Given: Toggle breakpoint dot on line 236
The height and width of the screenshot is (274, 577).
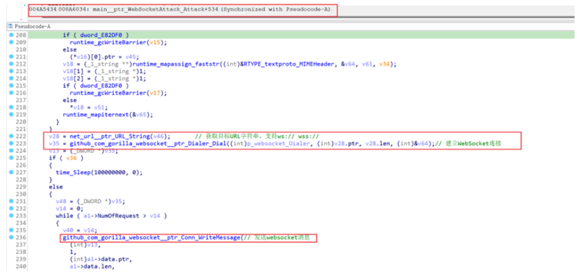Looking at the screenshot, I should point(11,237).
